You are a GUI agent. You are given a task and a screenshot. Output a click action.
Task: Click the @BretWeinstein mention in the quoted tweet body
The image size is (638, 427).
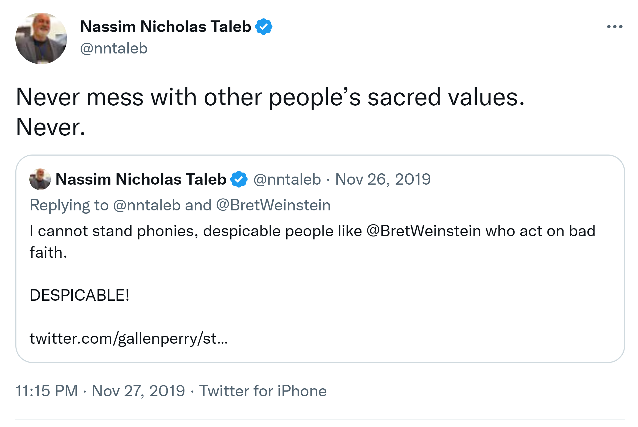pos(423,231)
